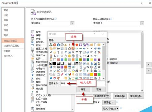Confirm rename with 确定 button

(x=83, y=89)
